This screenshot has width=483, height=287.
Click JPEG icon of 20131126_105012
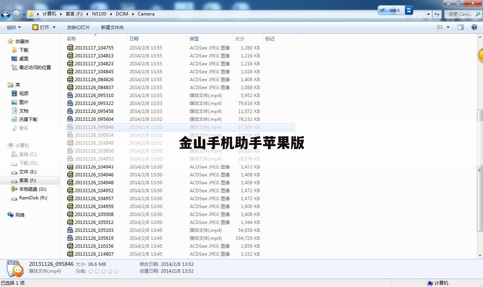pyautogui.click(x=70, y=222)
